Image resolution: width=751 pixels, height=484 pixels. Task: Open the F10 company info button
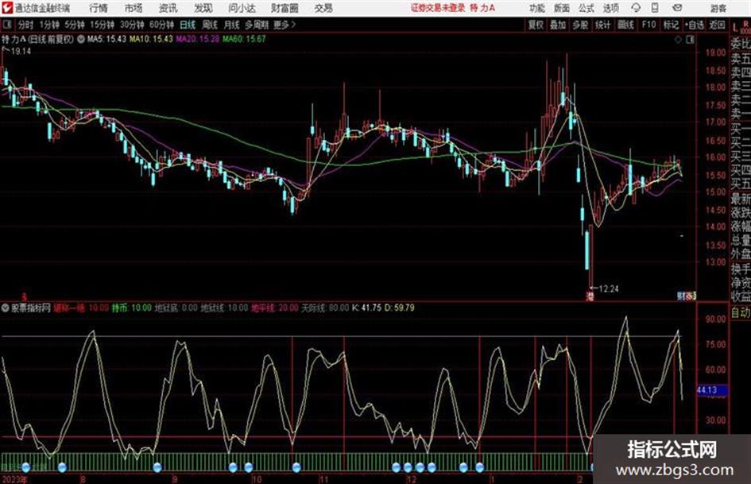tap(648, 25)
